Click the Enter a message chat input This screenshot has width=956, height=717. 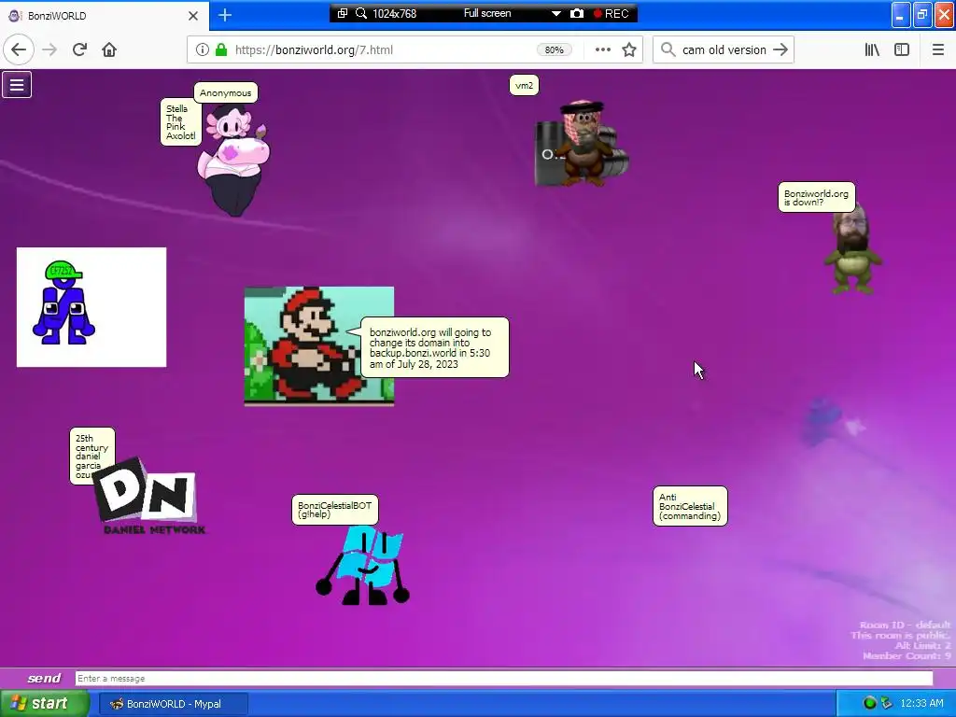503,679
